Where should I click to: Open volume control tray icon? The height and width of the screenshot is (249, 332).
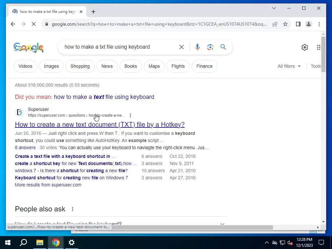(290, 243)
